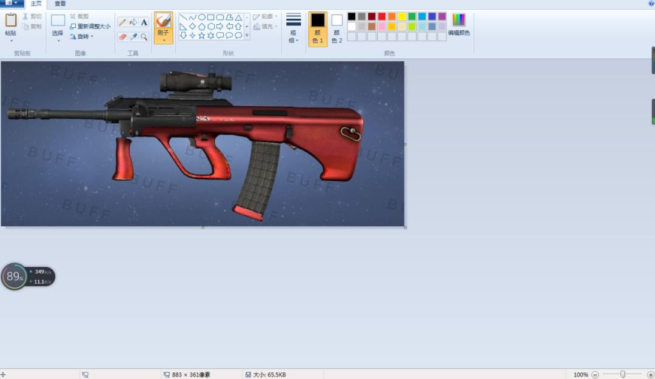655x379 pixels.
Task: Click the 刷子 brush icon
Action: (x=163, y=21)
